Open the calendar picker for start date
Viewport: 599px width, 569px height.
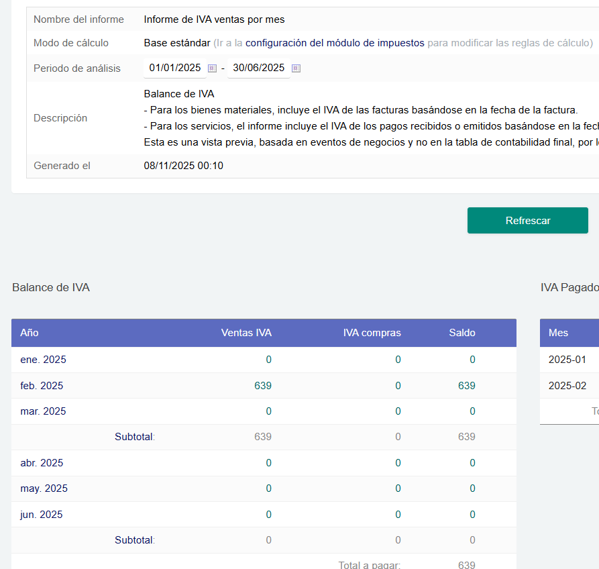click(x=212, y=68)
